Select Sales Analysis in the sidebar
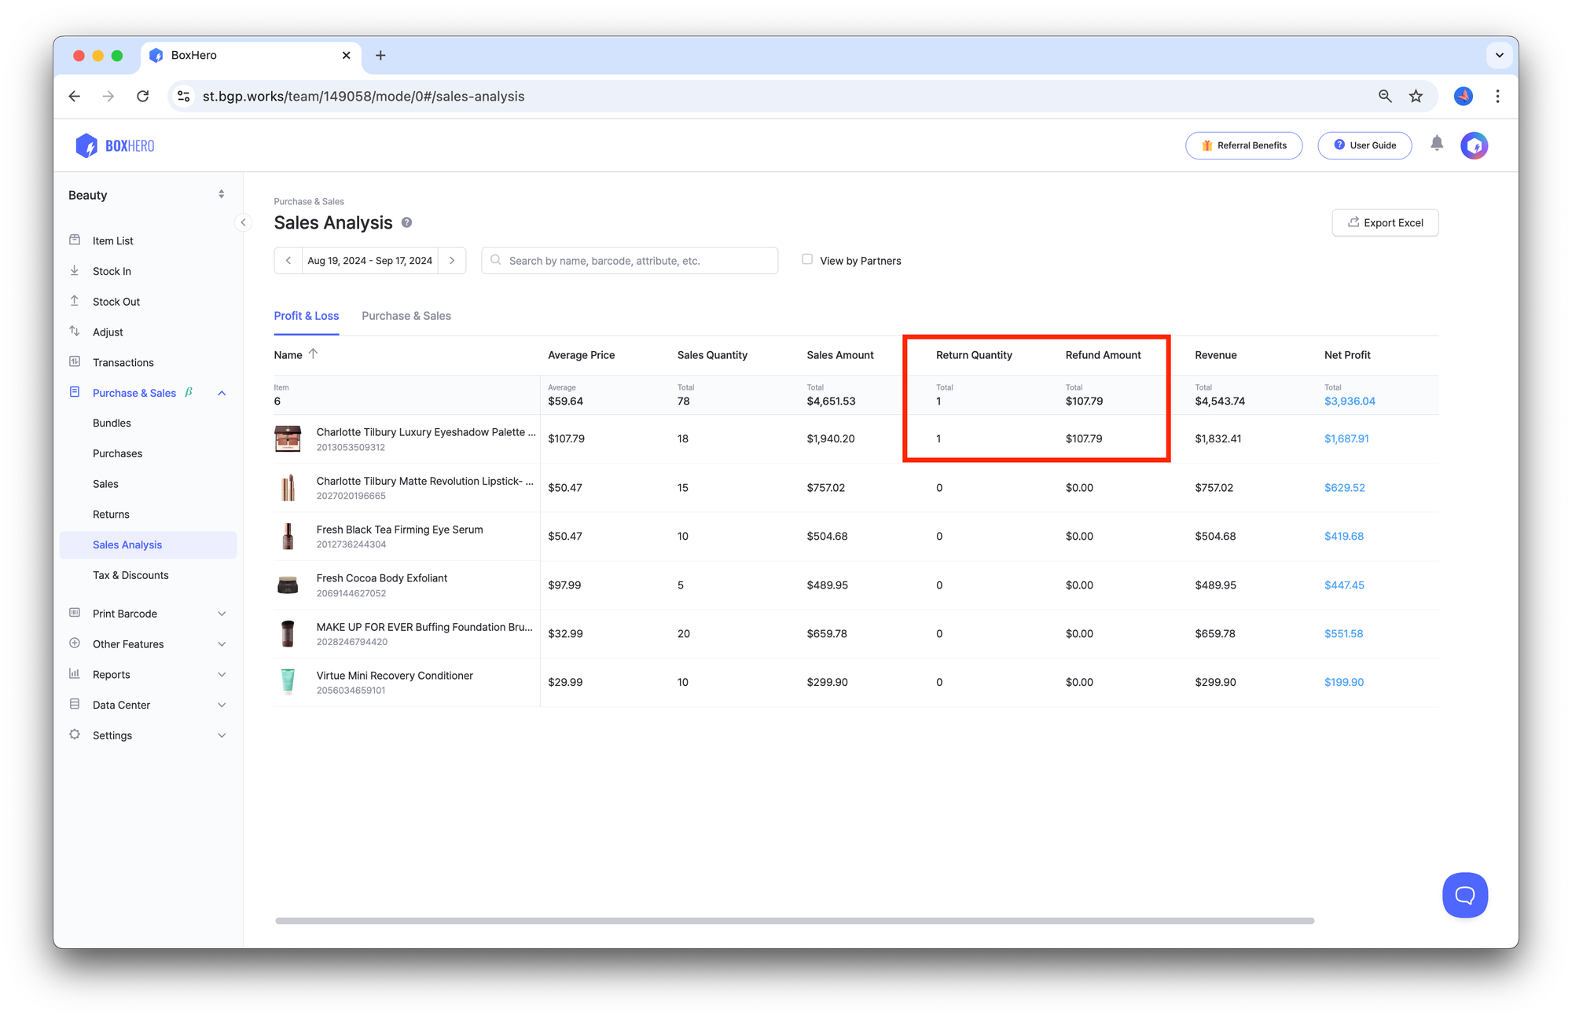The height and width of the screenshot is (1019, 1572). pyautogui.click(x=148, y=544)
